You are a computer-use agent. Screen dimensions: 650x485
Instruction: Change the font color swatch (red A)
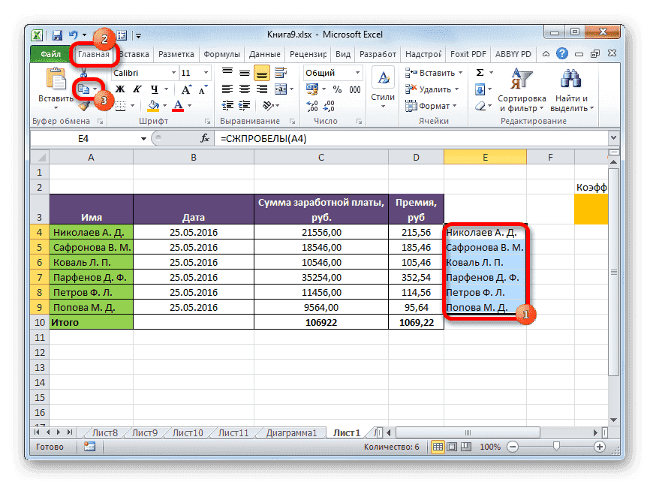pyautogui.click(x=176, y=106)
